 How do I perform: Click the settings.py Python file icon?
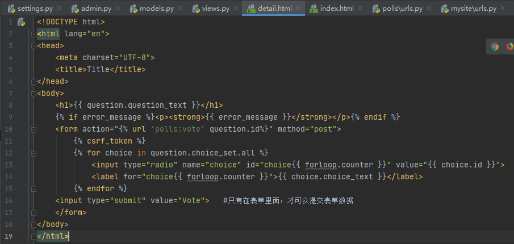tap(12, 9)
